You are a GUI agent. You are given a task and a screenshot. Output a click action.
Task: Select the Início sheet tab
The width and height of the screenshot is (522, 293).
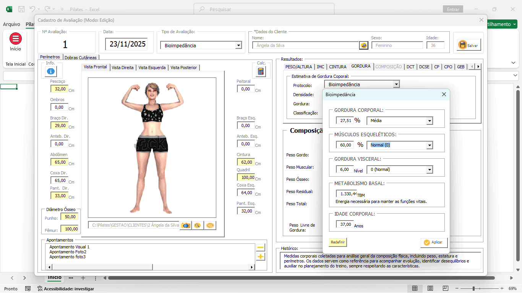click(55, 278)
